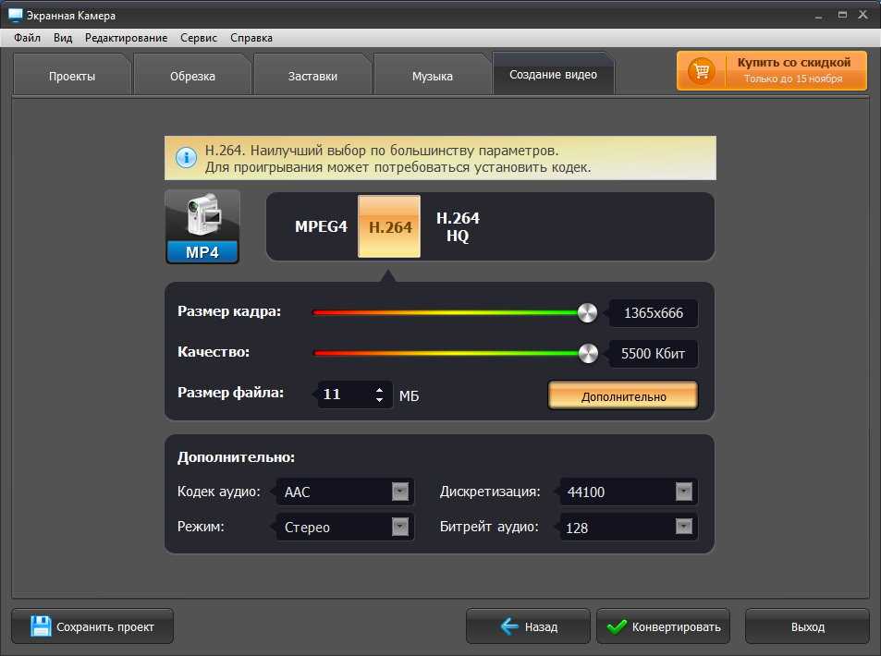Screen dimensions: 881x656
Task: Choose the H.264 HQ codec option
Action: [458, 227]
